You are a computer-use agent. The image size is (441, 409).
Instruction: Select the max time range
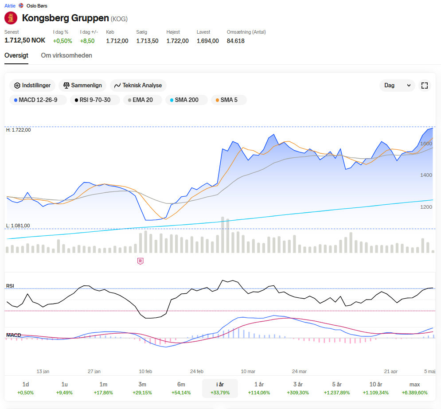click(x=414, y=388)
